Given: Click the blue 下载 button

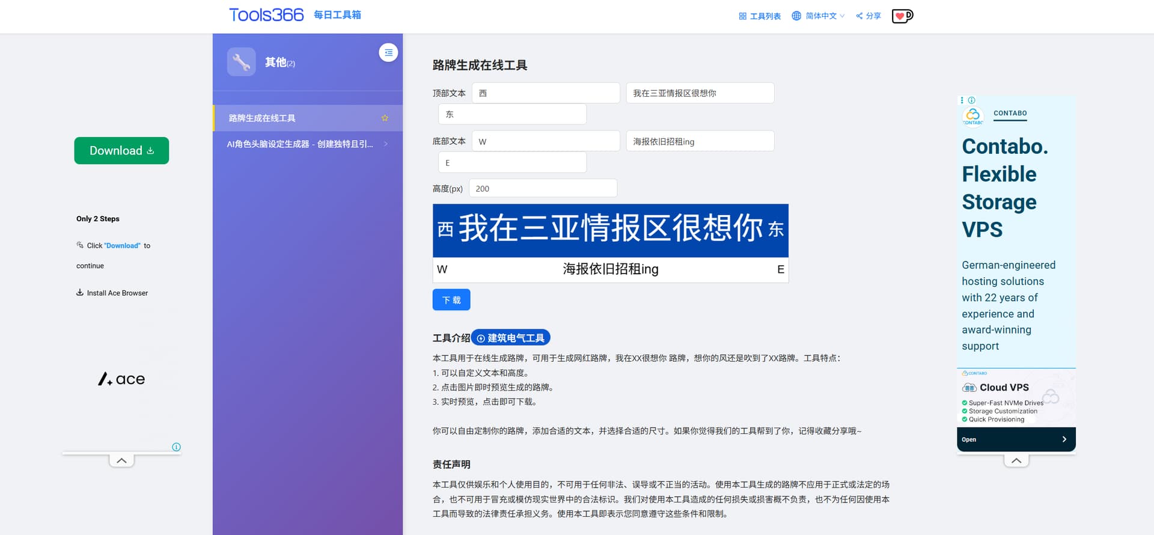Looking at the screenshot, I should point(451,300).
